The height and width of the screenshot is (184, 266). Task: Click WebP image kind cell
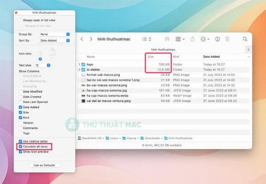(182, 96)
